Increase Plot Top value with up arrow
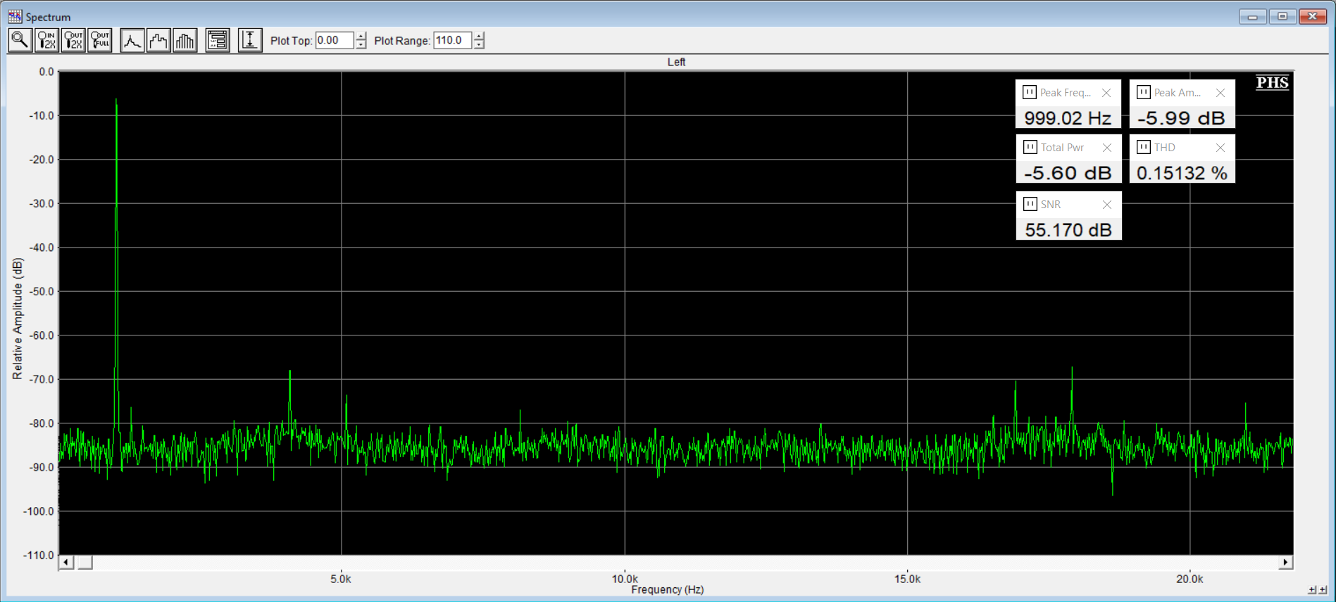 (x=361, y=37)
